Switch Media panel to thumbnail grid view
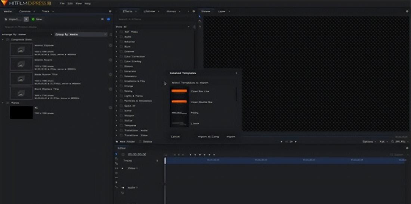411x204 pixels. [108, 19]
